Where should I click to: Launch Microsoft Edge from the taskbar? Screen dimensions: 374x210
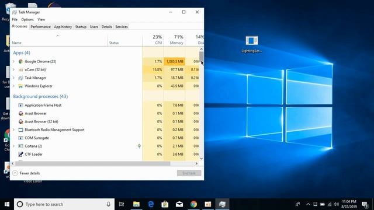point(151,204)
